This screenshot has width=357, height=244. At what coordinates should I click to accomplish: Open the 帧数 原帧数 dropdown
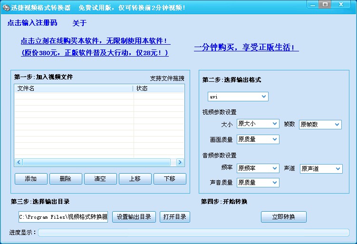click(x=320, y=125)
